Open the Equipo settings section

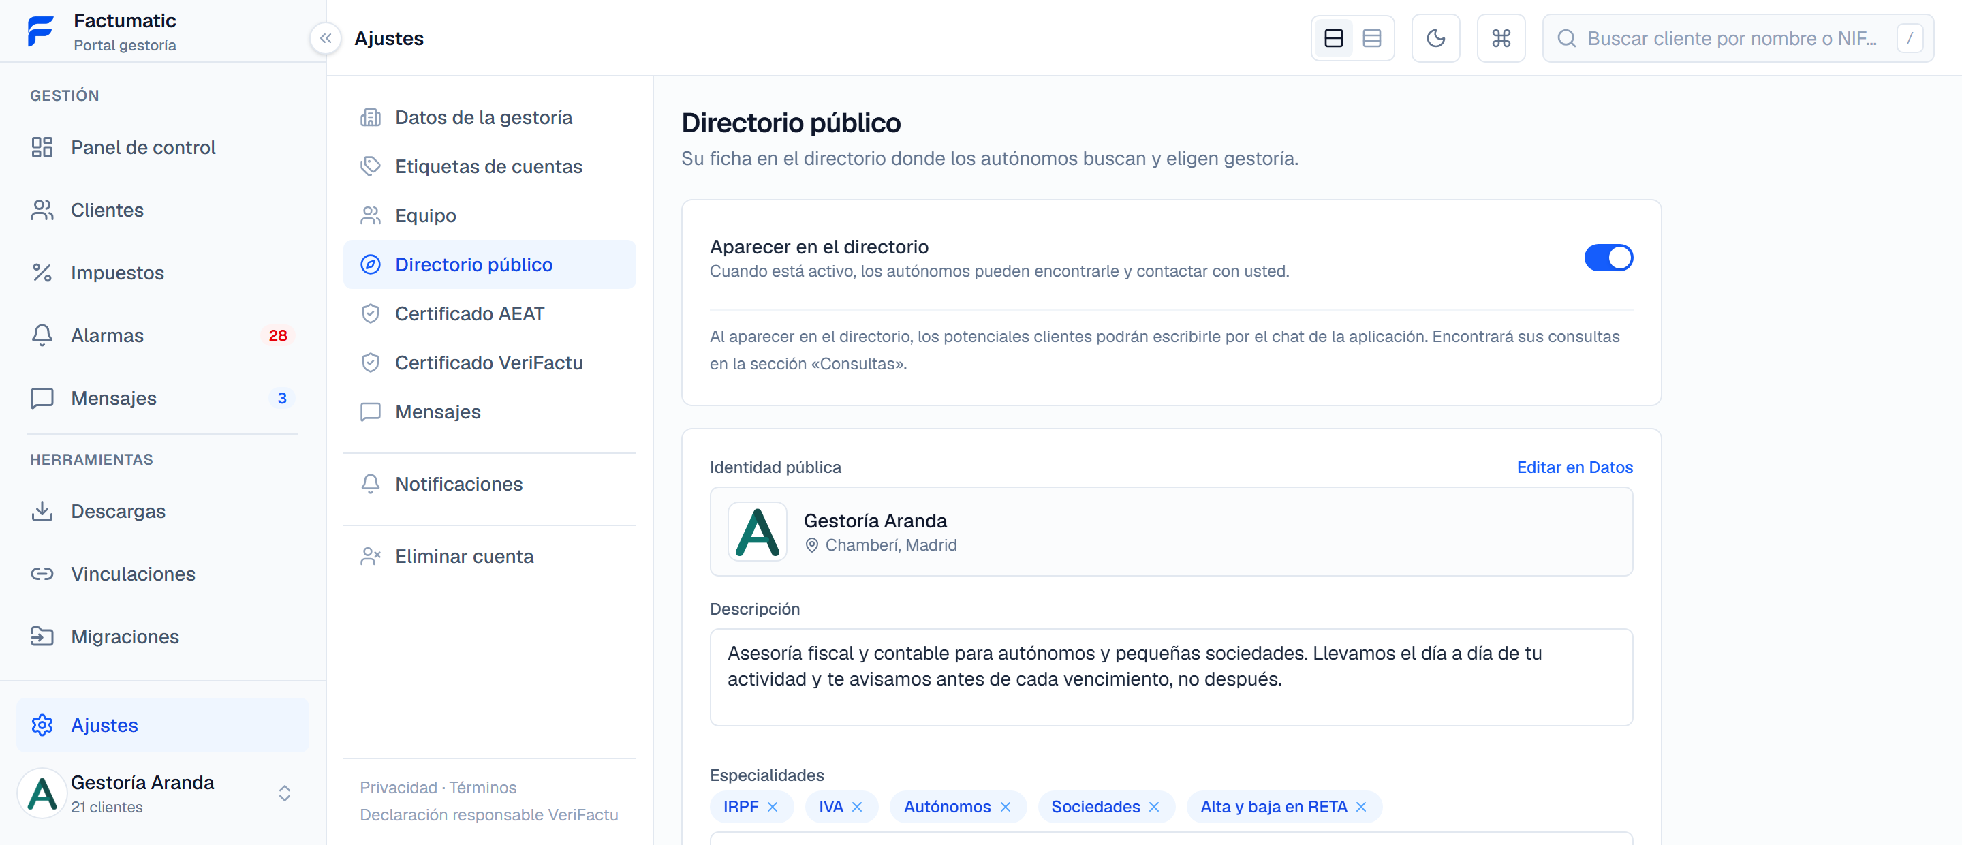coord(490,215)
